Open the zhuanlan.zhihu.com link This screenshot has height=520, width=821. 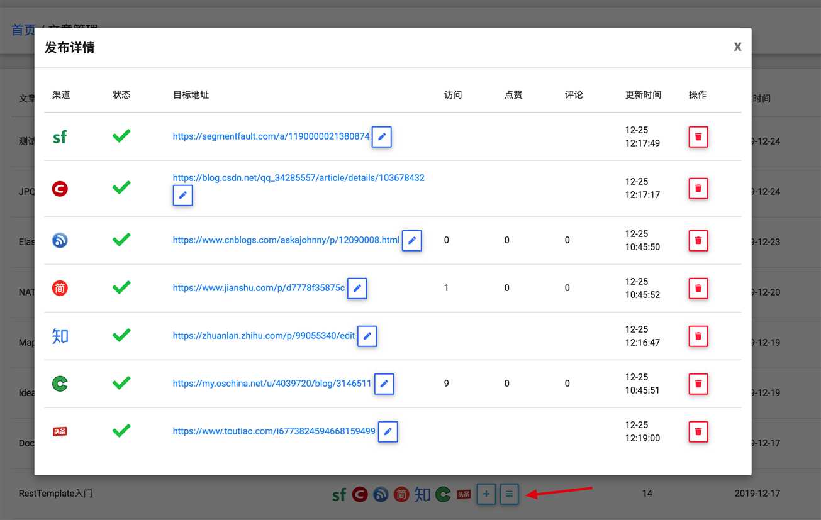(x=264, y=336)
